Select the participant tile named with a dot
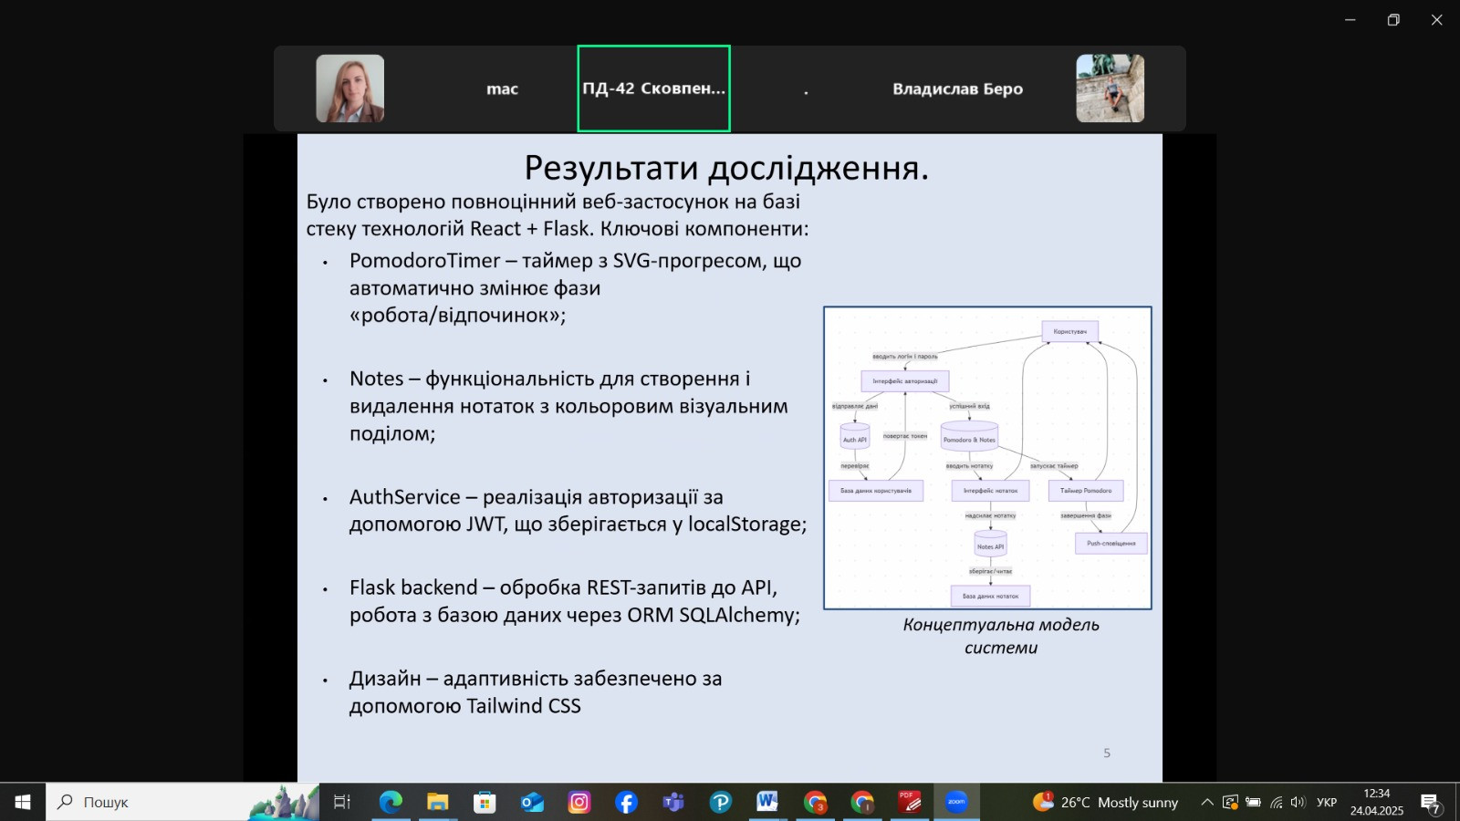1460x821 pixels. pyautogui.click(x=806, y=88)
